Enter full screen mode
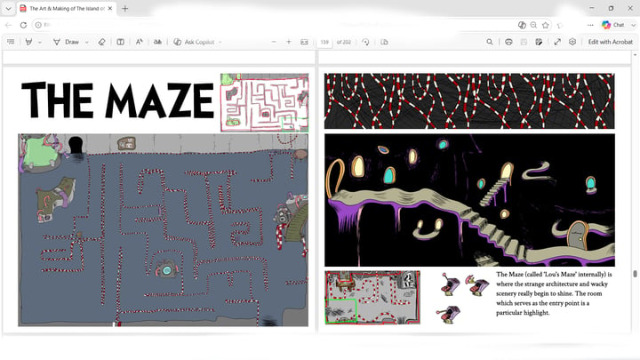The image size is (640, 360). 557,42
